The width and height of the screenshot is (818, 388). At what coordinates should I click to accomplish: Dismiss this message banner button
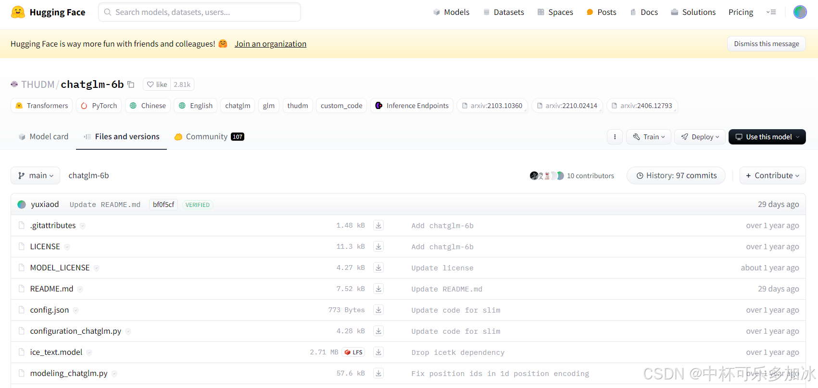pyautogui.click(x=767, y=44)
